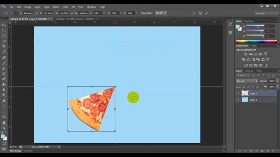This screenshot has width=280, height=157.
Task: Open the Normal blend mode dropdown
Action: [x=247, y=81]
